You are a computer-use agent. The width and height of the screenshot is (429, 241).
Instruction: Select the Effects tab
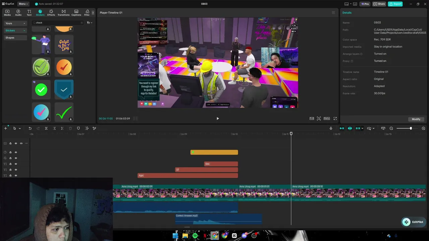51,13
